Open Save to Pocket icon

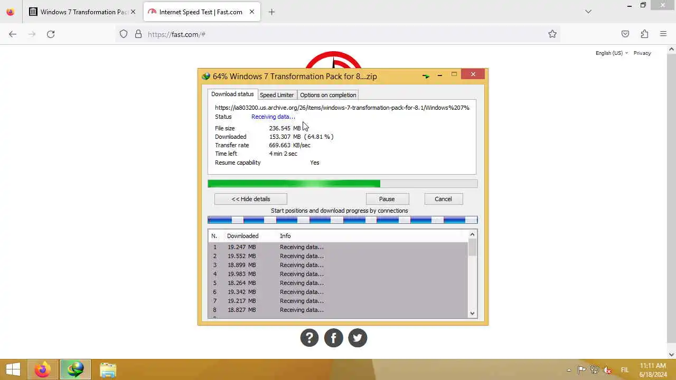coord(625,34)
